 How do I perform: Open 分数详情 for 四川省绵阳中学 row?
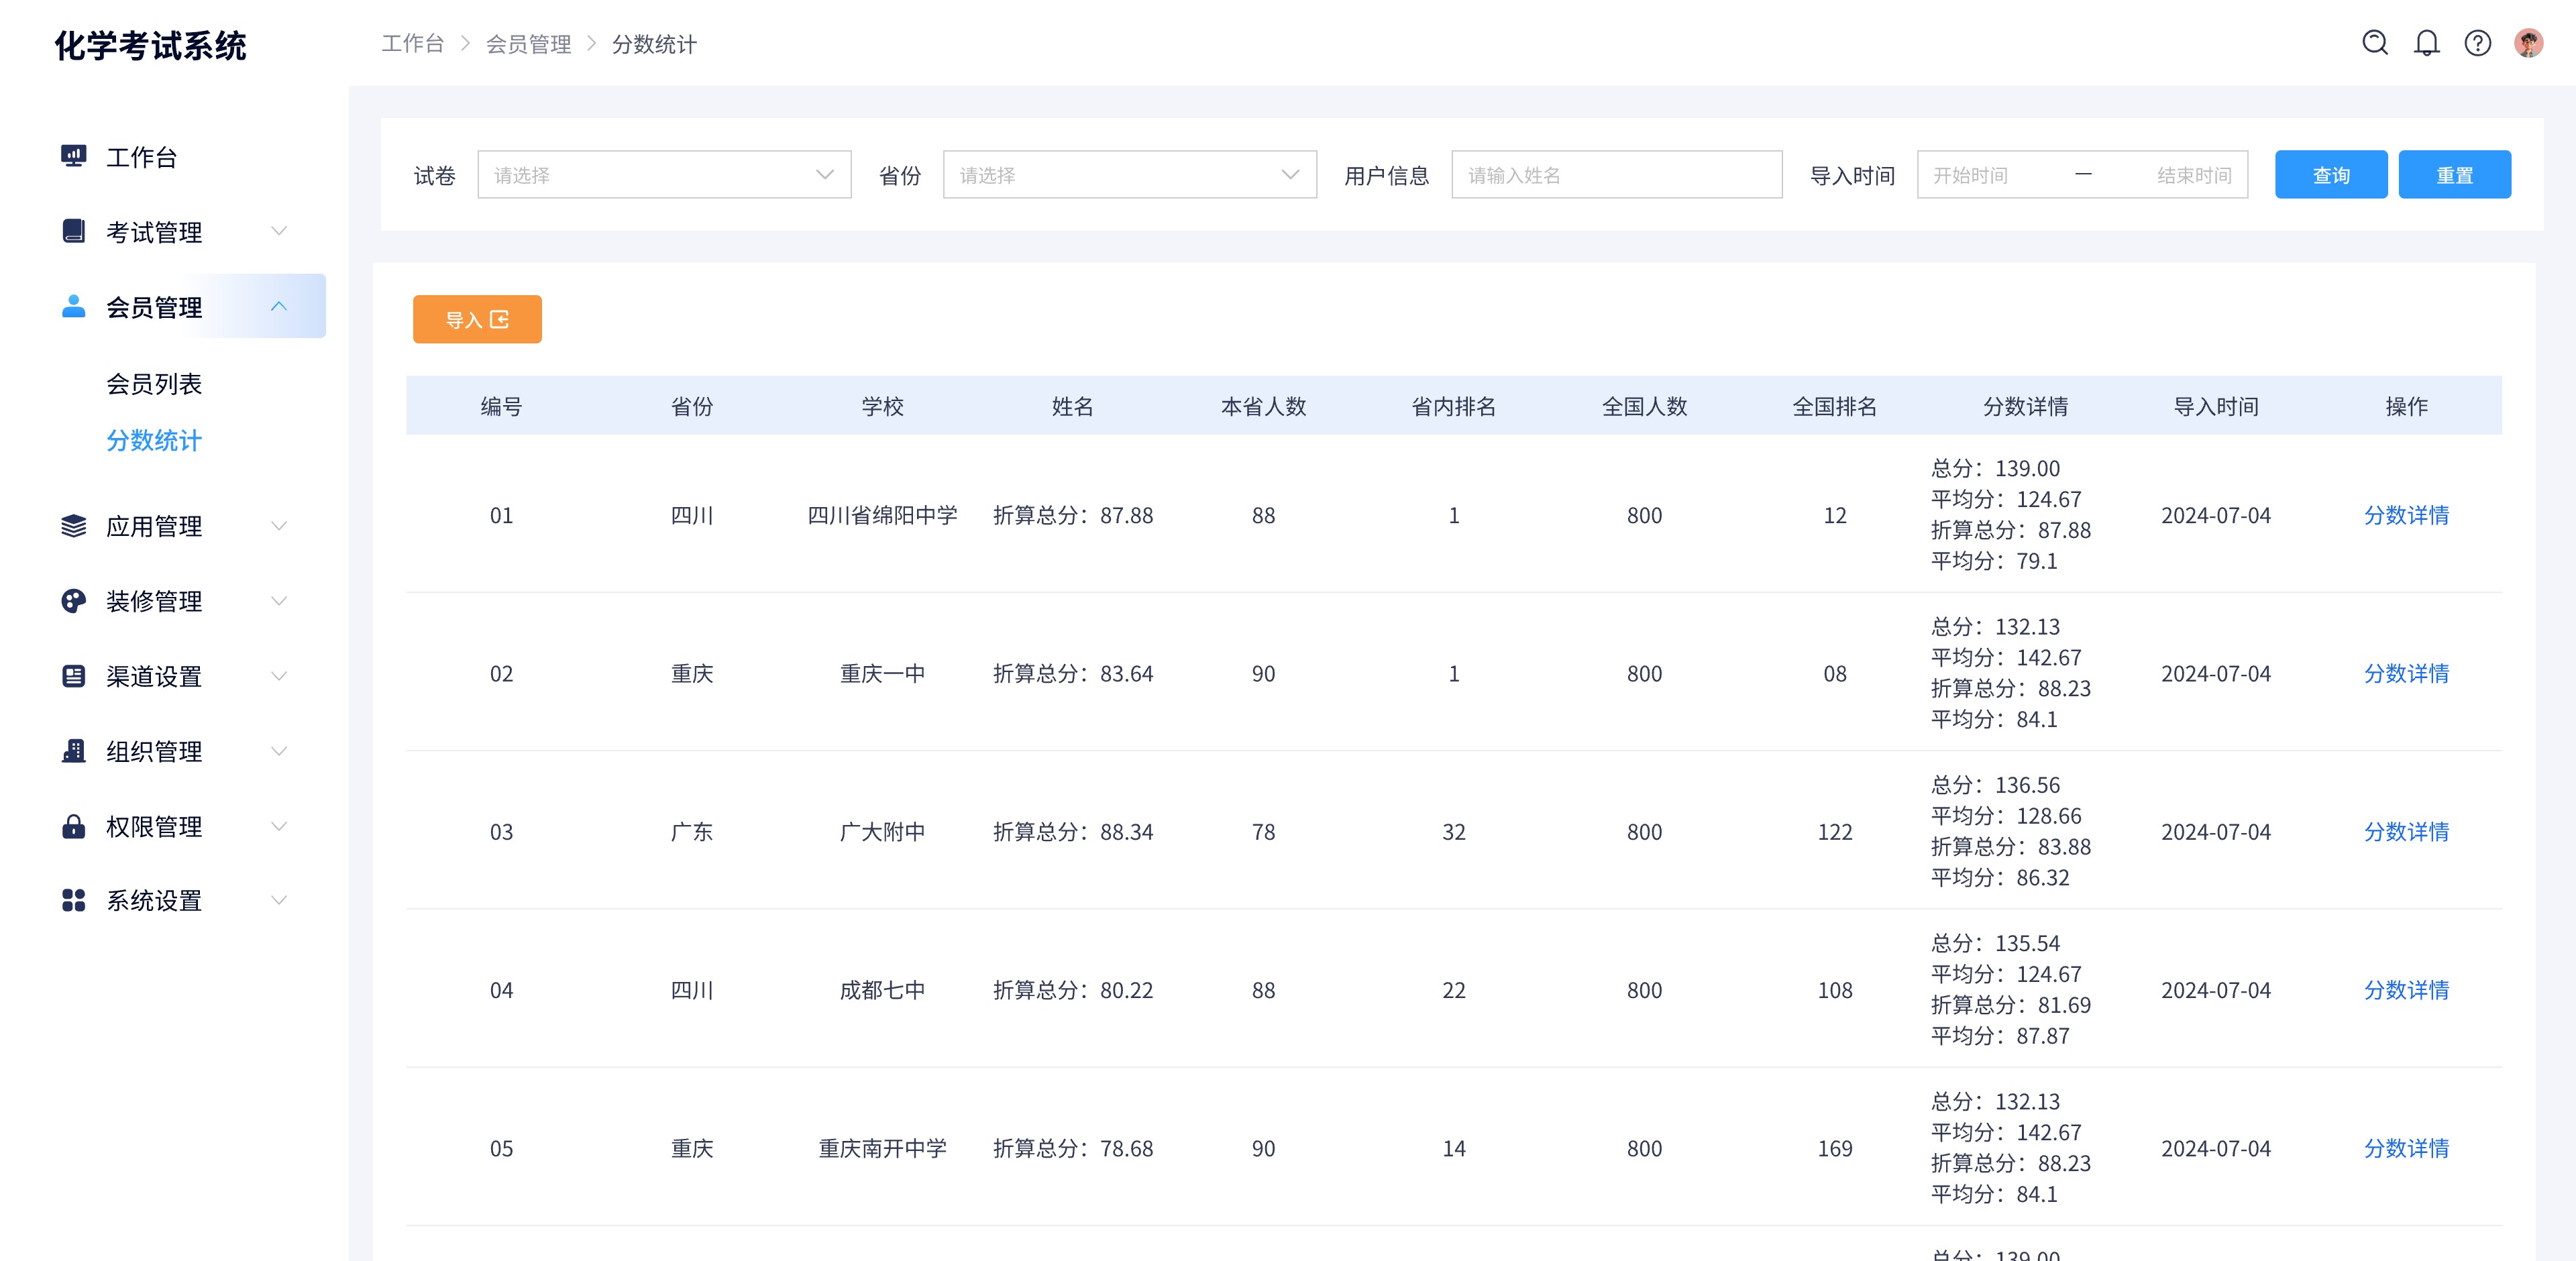[2406, 515]
